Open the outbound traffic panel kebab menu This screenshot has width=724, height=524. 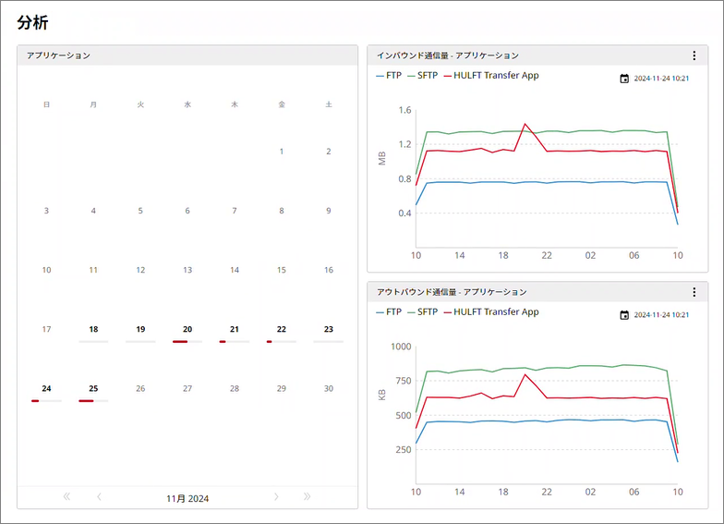point(694,292)
